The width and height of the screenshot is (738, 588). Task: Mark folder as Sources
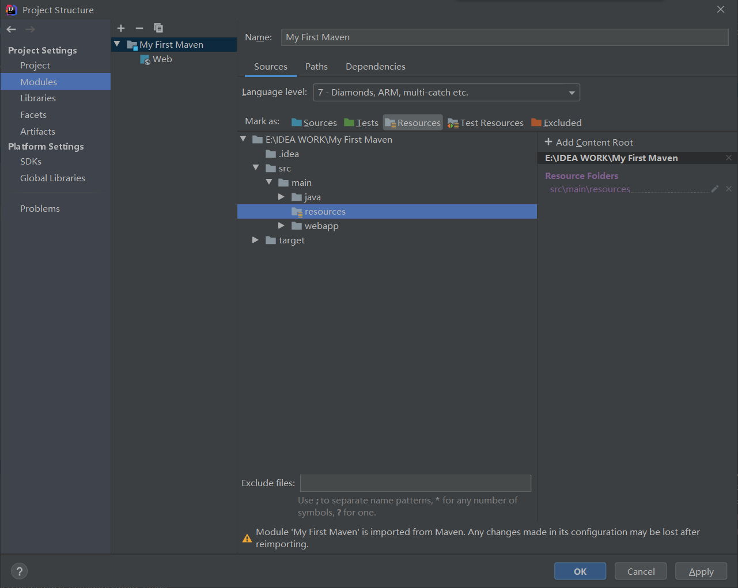click(314, 123)
